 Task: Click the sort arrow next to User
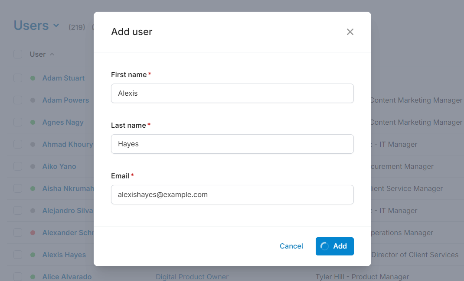pyautogui.click(x=52, y=54)
